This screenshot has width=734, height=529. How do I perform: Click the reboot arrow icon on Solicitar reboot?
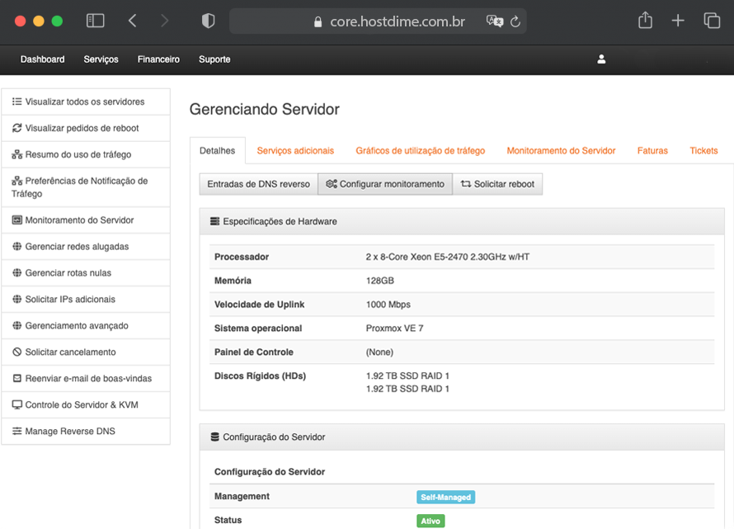464,184
